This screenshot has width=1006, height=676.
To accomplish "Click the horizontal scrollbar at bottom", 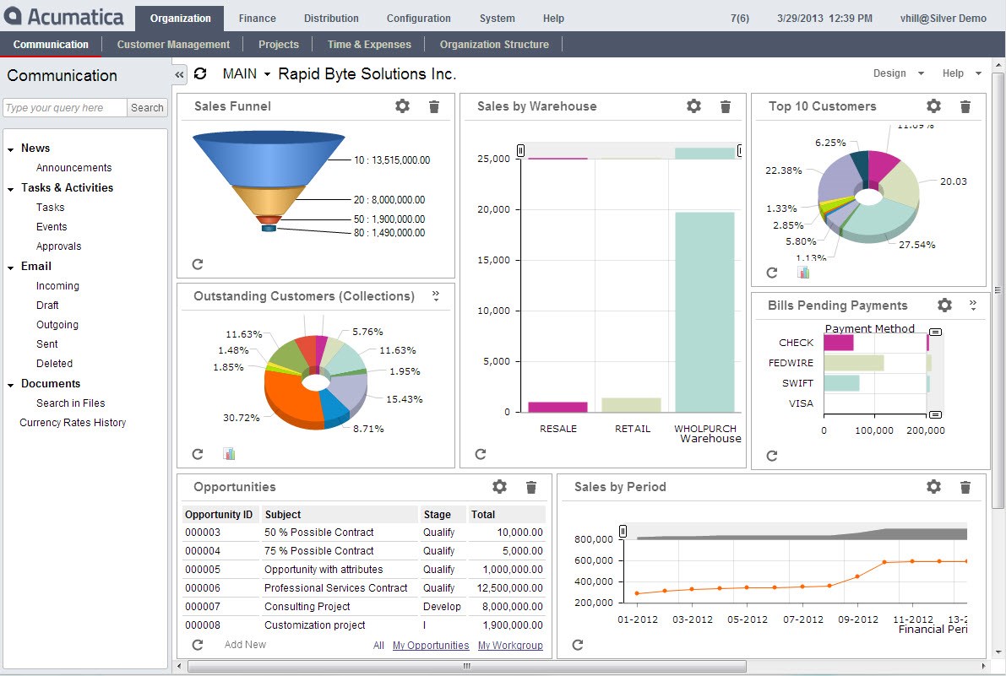I will [x=466, y=667].
